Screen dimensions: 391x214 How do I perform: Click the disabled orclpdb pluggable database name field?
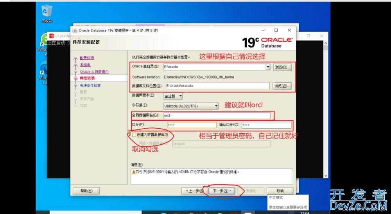pos(221,144)
